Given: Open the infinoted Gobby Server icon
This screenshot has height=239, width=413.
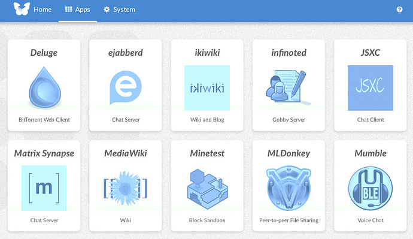Looking at the screenshot, I should coord(289,87).
